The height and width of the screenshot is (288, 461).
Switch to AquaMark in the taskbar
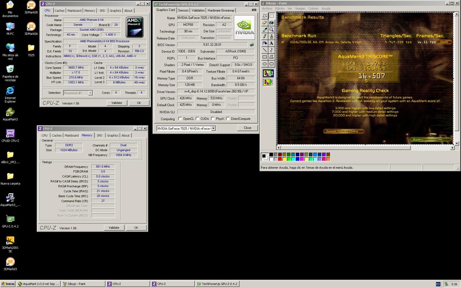[x=39, y=284]
